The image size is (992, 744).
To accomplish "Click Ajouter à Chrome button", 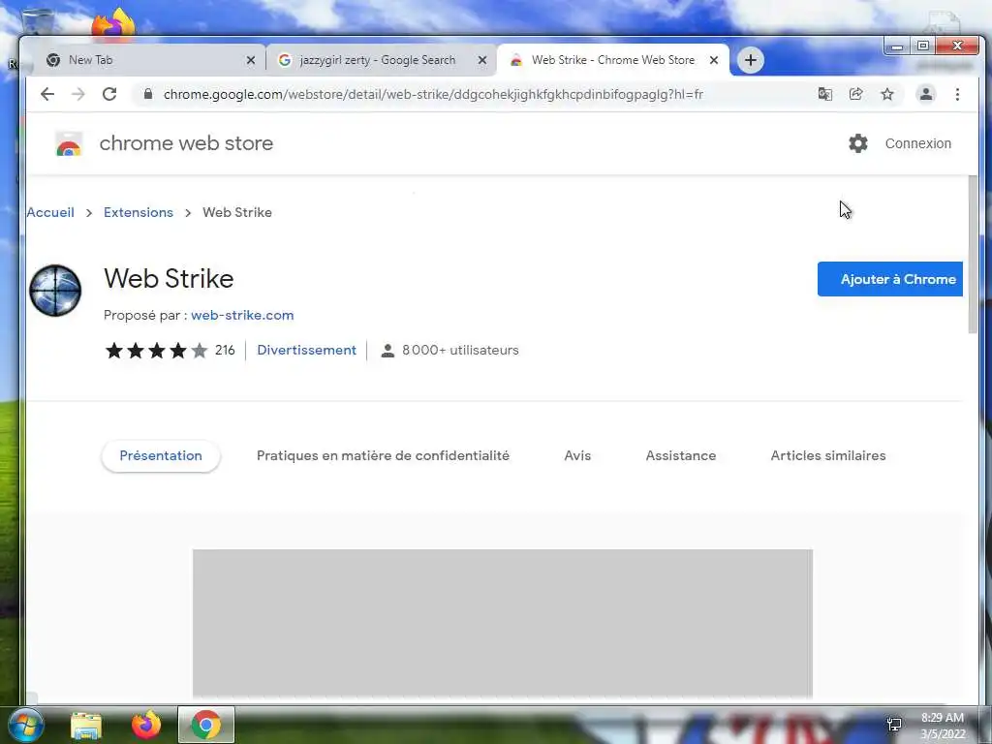I will (x=890, y=279).
